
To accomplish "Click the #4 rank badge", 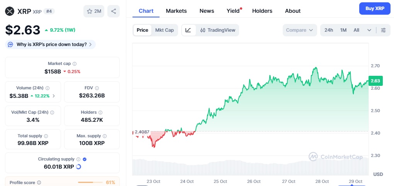I will [49, 11].
